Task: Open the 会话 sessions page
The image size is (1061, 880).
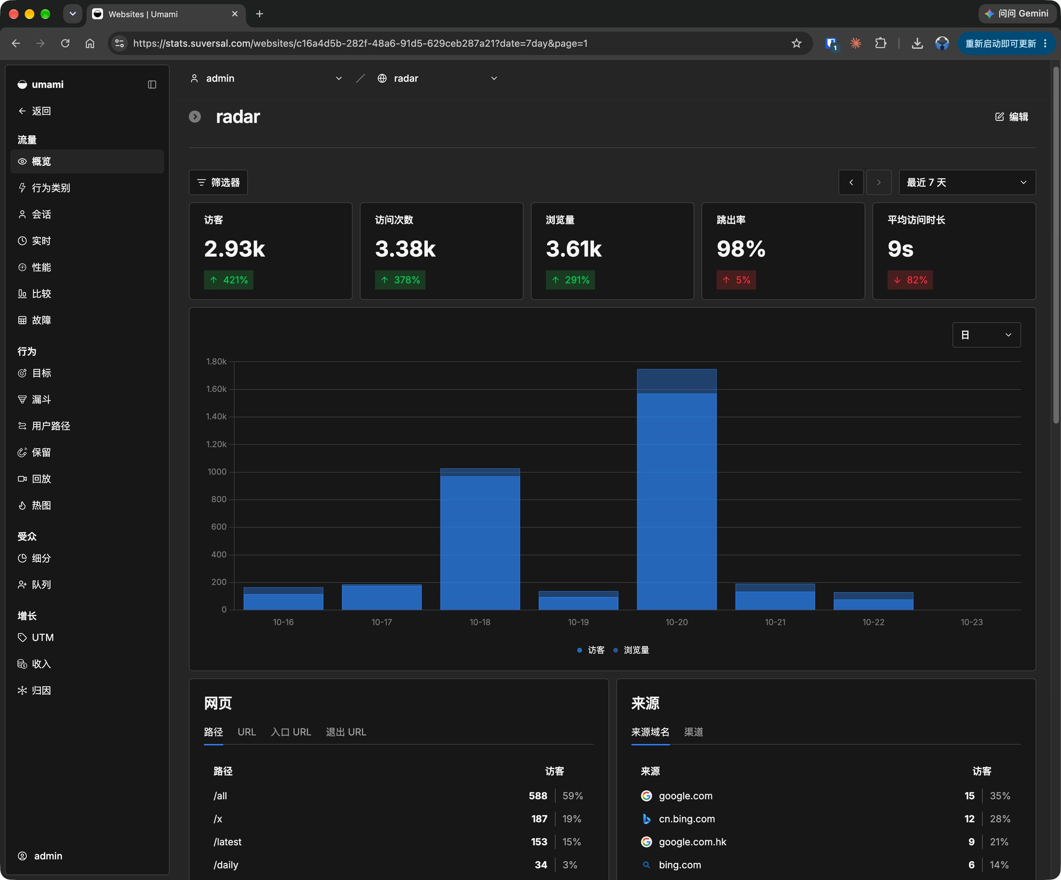Action: (87, 215)
